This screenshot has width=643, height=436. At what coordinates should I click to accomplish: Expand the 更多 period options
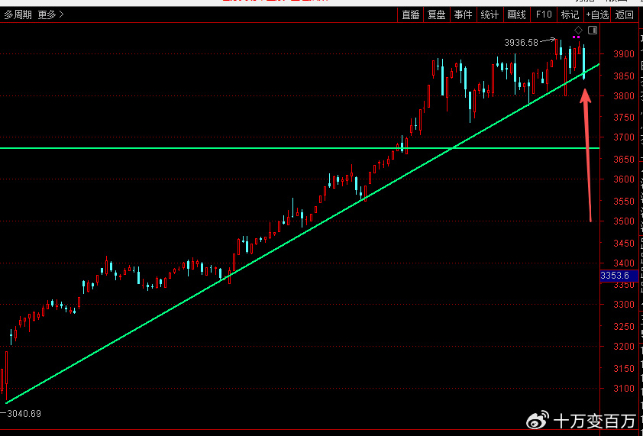coord(50,15)
